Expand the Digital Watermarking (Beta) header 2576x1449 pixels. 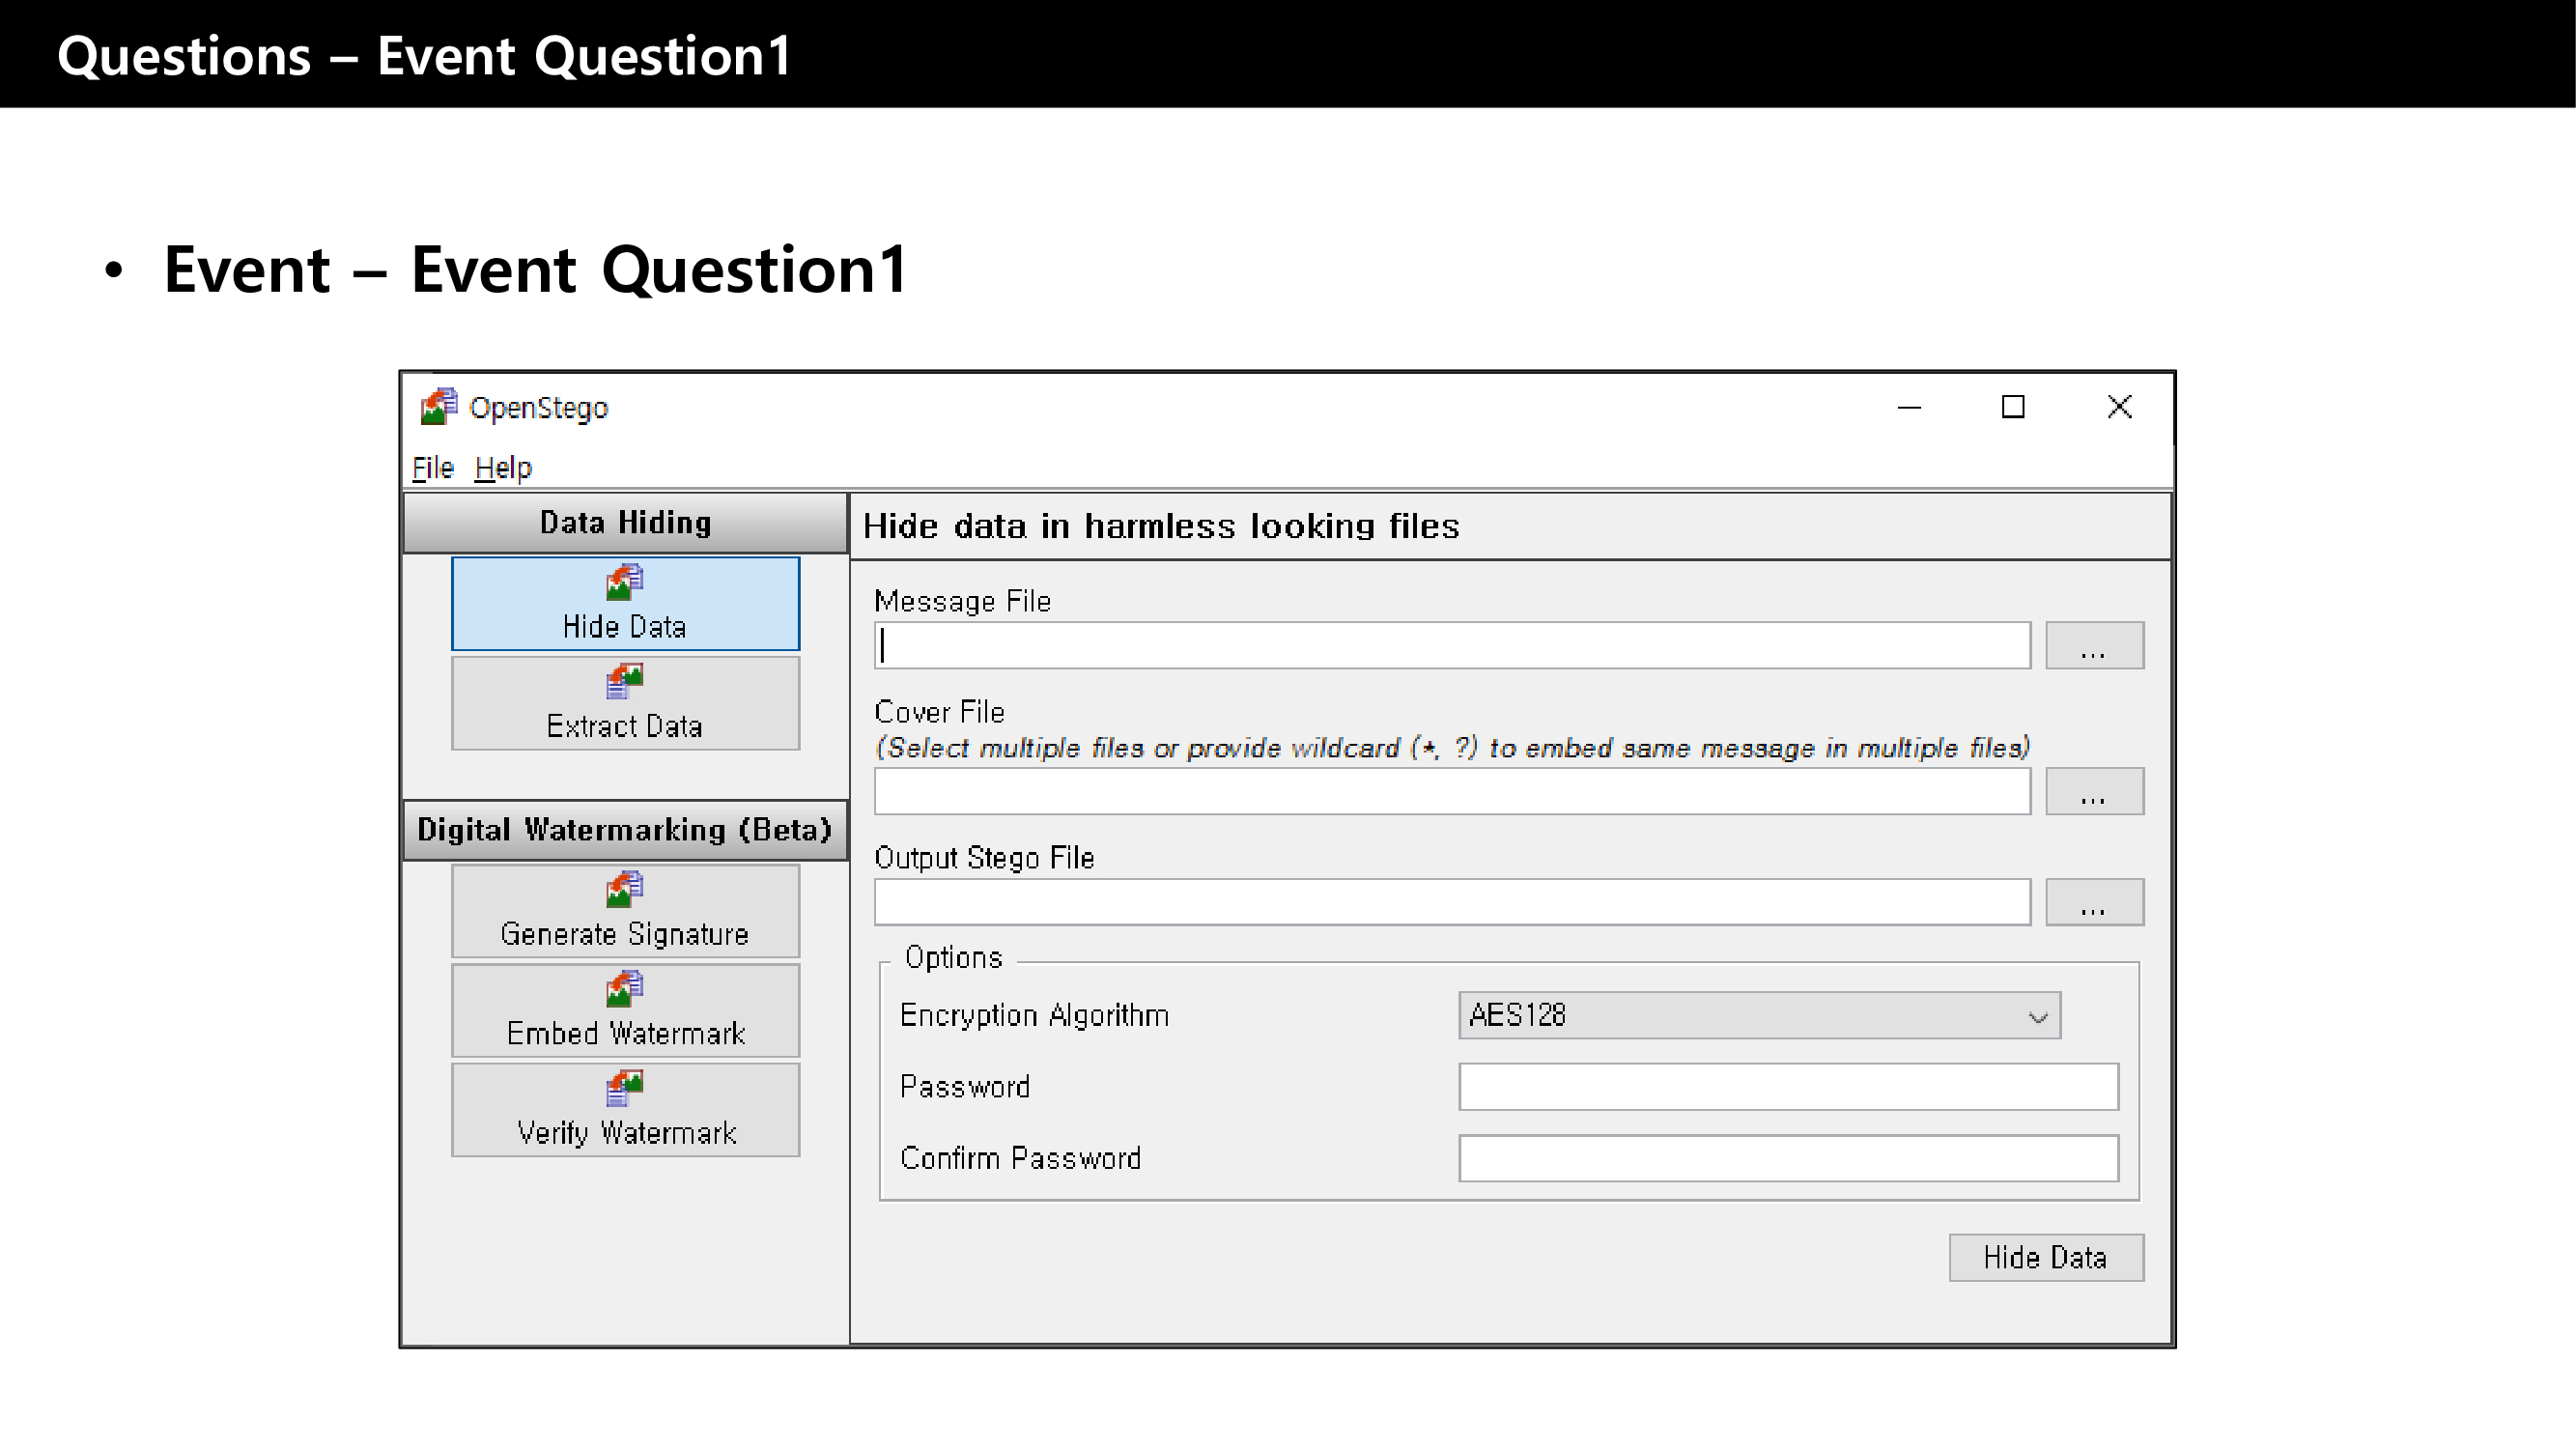tap(625, 830)
